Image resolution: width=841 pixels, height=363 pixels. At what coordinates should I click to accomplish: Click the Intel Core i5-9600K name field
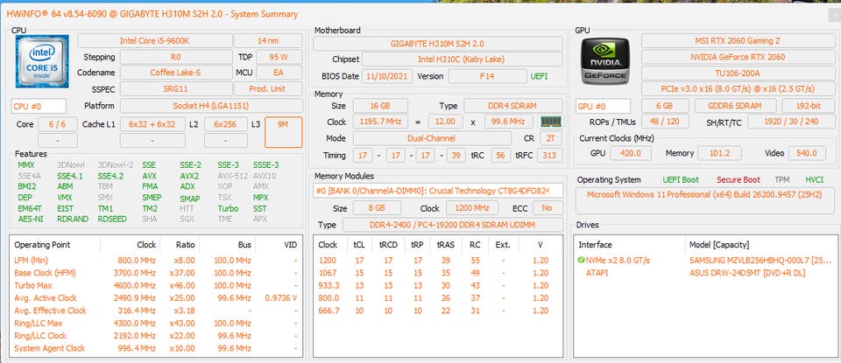pos(155,41)
